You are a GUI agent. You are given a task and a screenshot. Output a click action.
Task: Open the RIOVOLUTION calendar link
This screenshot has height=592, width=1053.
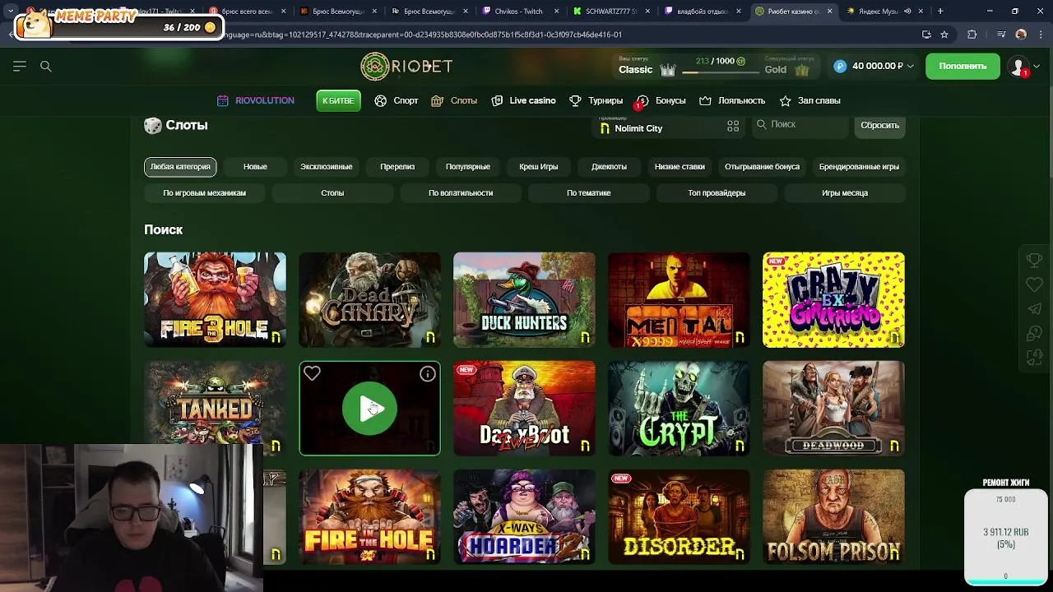pos(255,100)
